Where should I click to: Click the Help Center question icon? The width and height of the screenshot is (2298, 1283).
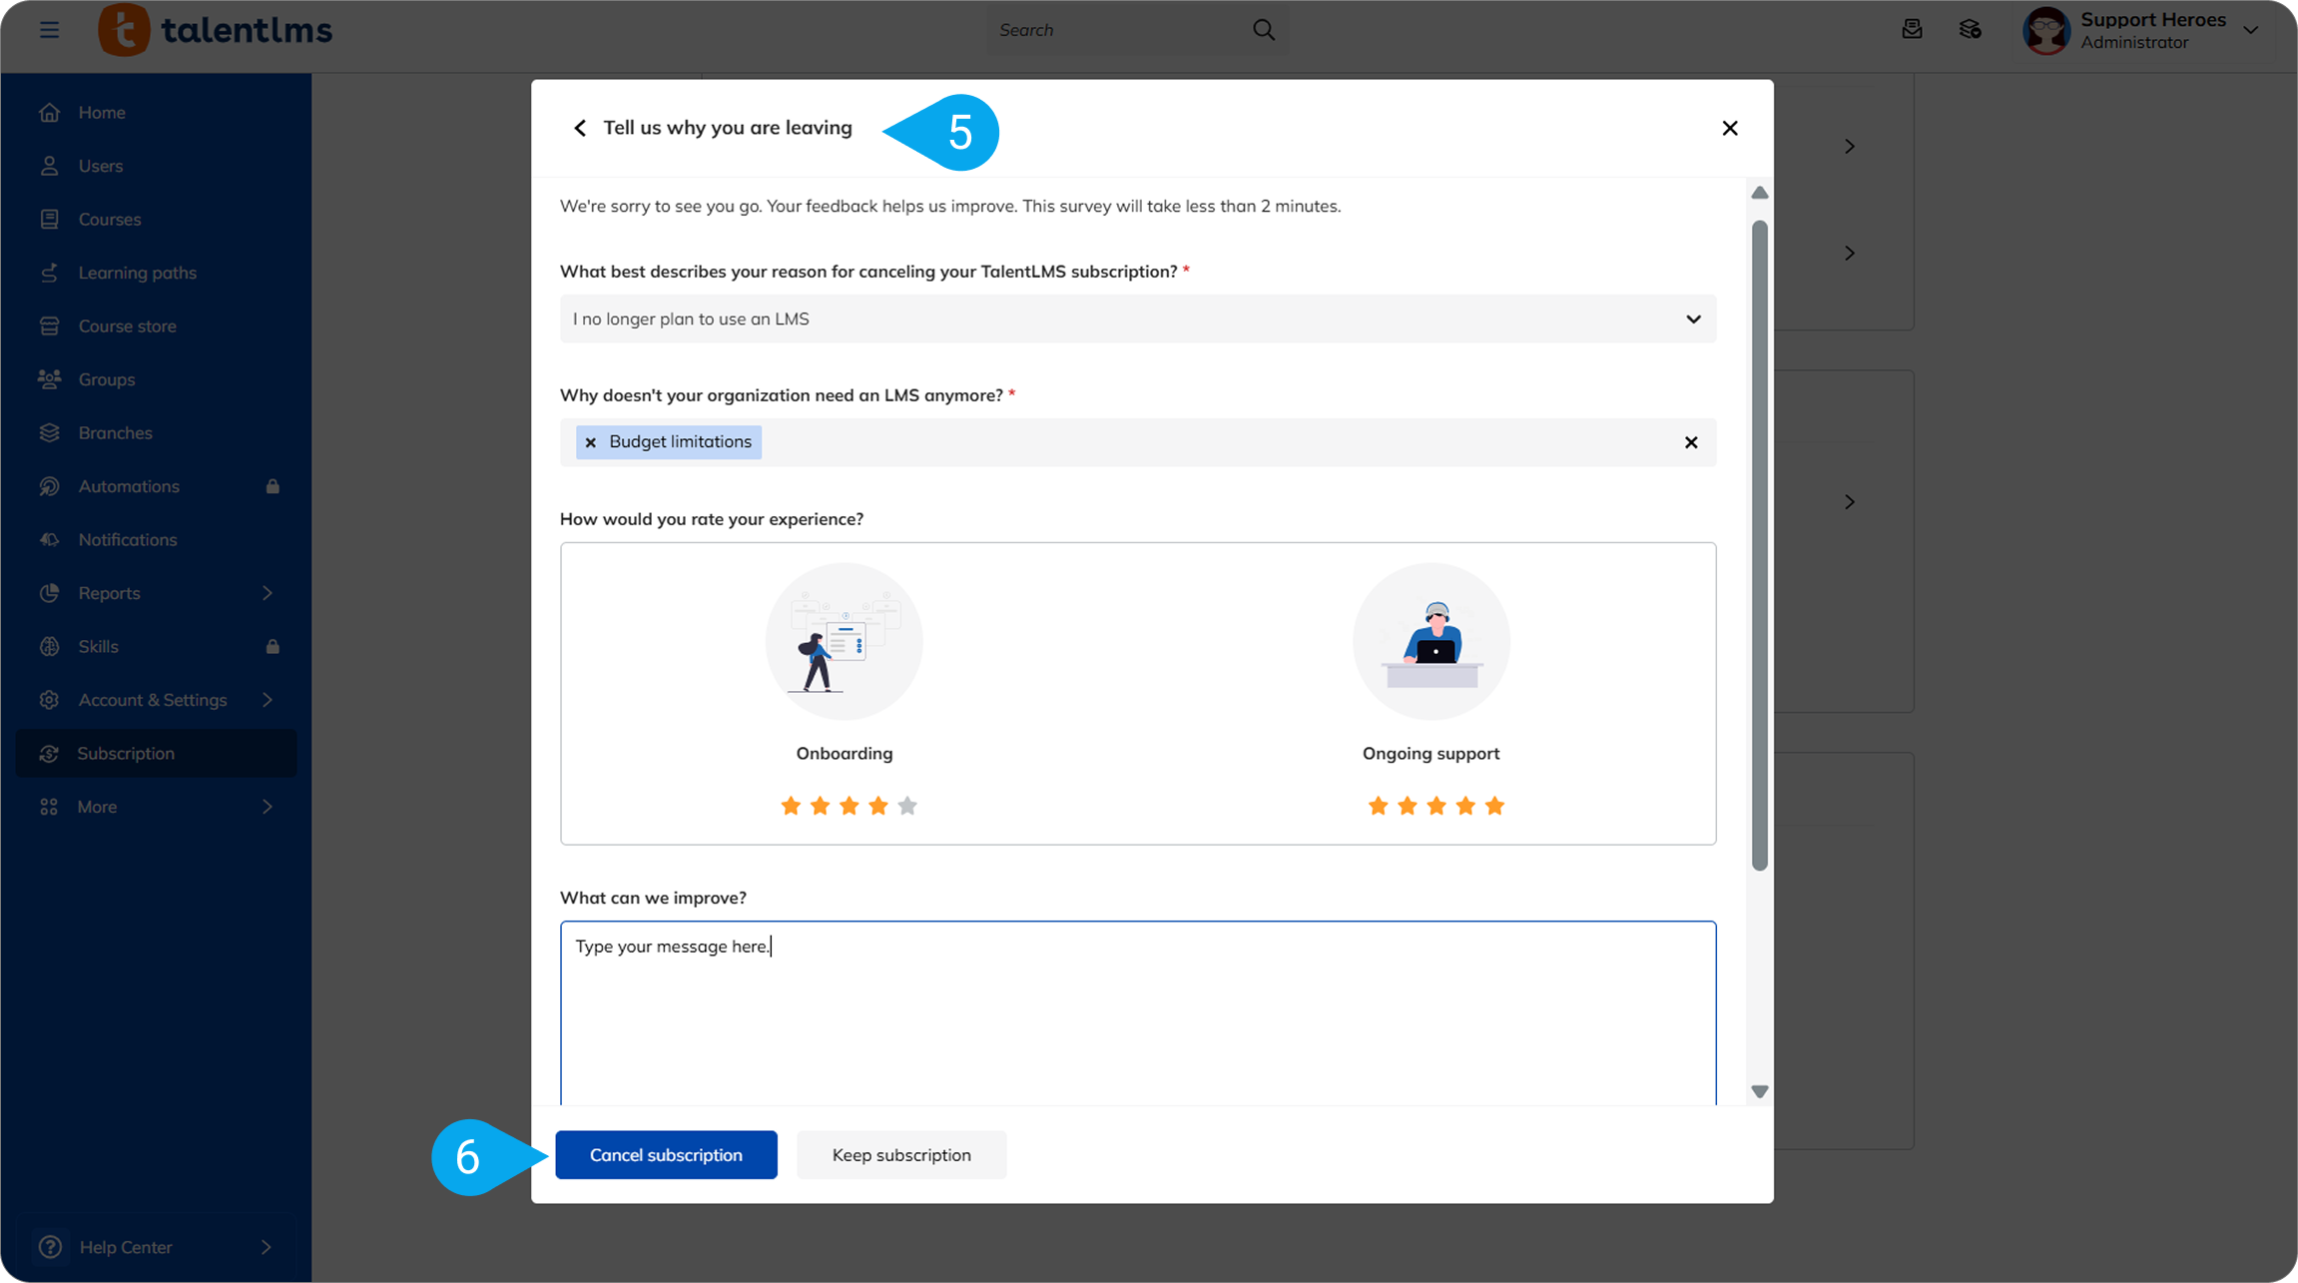click(50, 1246)
